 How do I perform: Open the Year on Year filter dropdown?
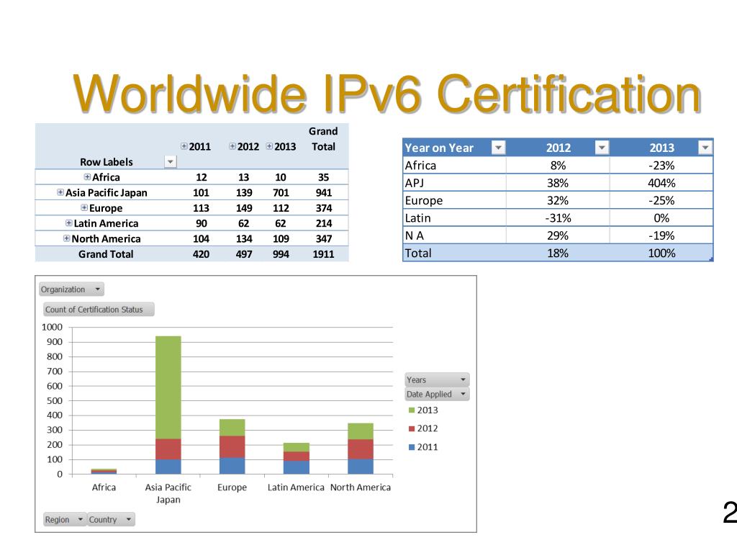(x=498, y=148)
